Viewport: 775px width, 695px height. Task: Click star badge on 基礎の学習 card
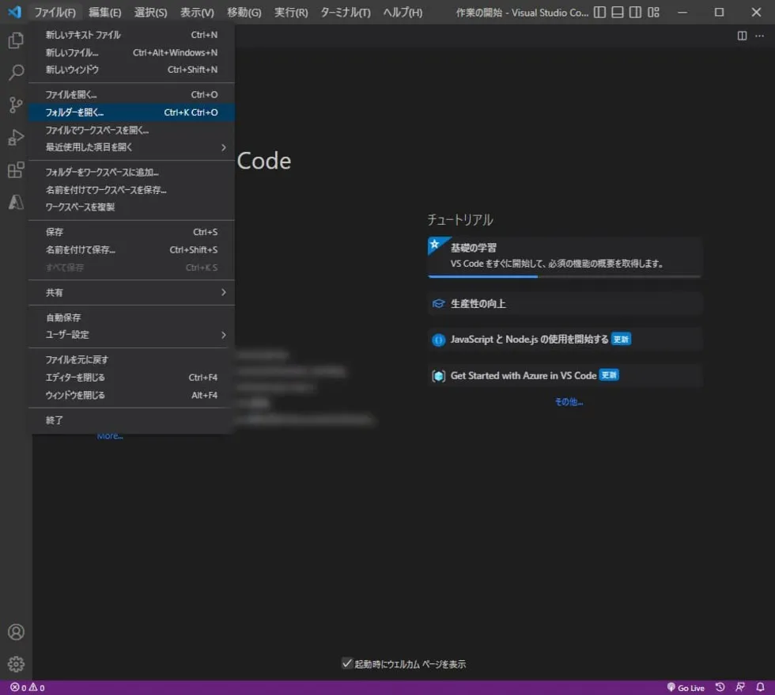click(x=435, y=244)
